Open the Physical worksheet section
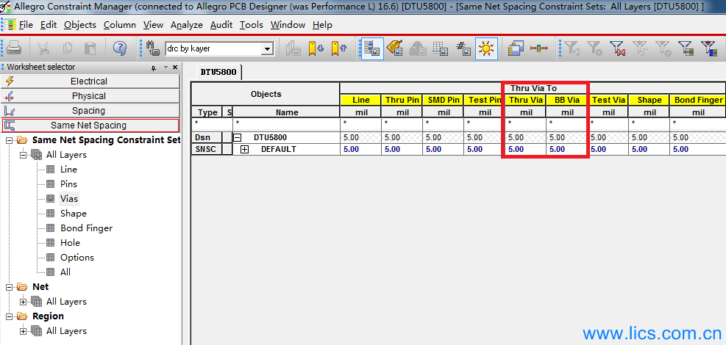The height and width of the screenshot is (345, 726). click(x=90, y=96)
